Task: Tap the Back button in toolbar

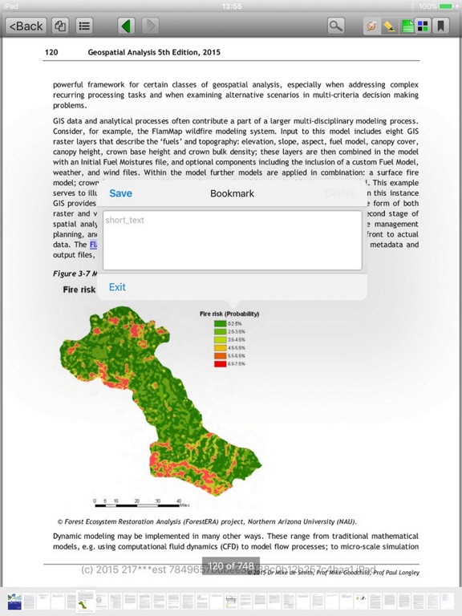Action: click(x=26, y=26)
